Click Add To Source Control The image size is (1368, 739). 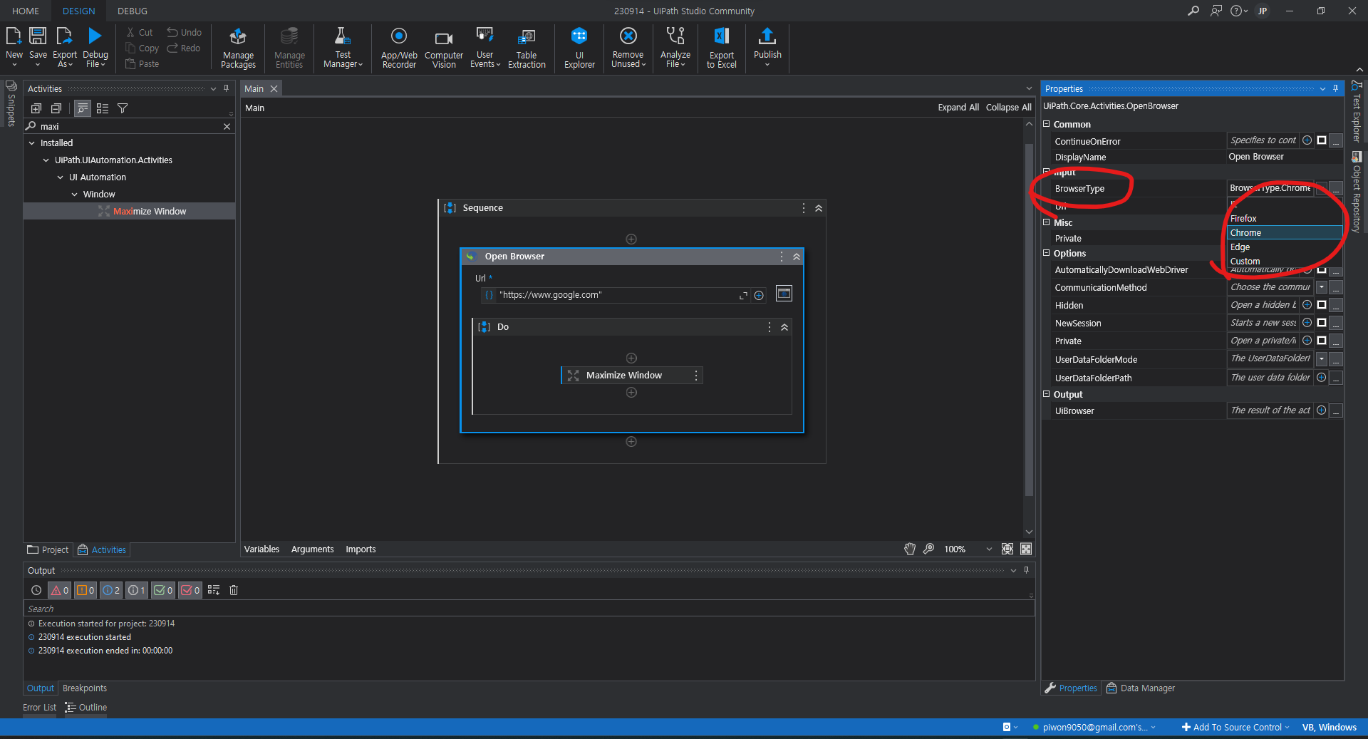1235,728
